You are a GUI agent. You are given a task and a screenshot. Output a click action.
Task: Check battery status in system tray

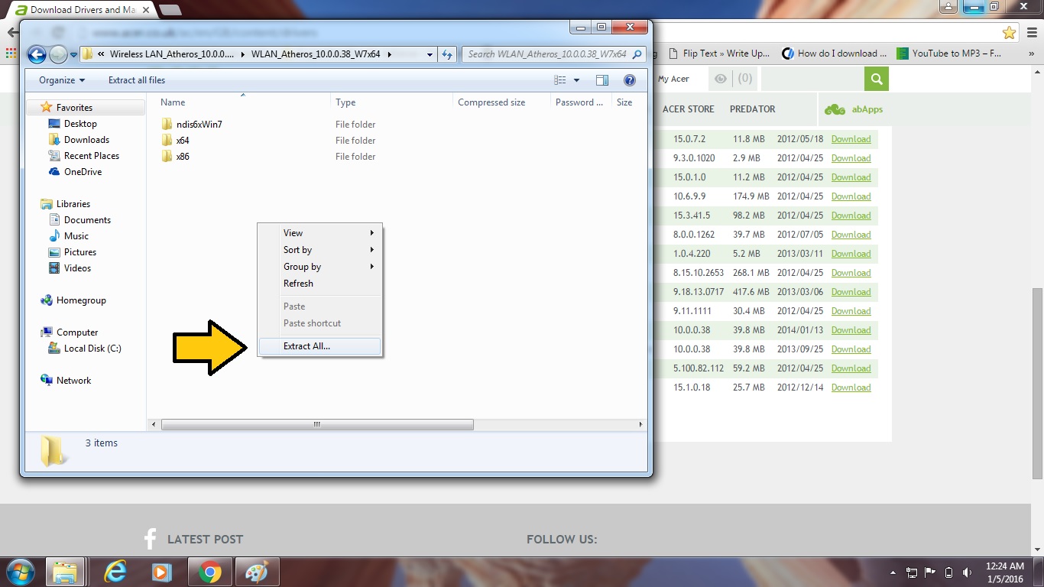949,572
